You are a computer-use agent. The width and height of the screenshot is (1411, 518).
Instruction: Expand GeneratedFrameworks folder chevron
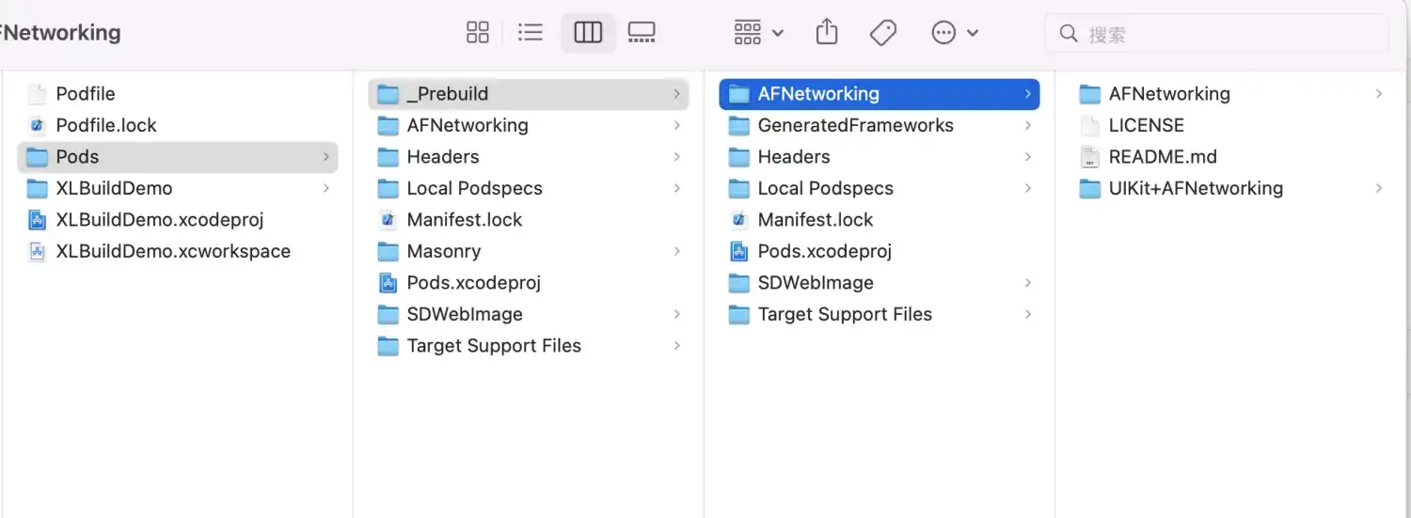coord(1027,125)
